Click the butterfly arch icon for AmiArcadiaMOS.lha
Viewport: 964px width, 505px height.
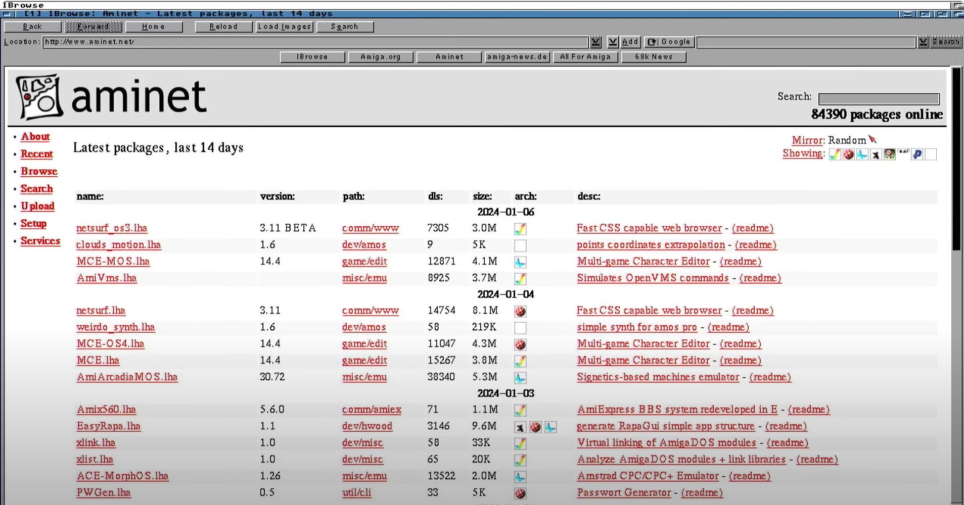click(x=520, y=378)
